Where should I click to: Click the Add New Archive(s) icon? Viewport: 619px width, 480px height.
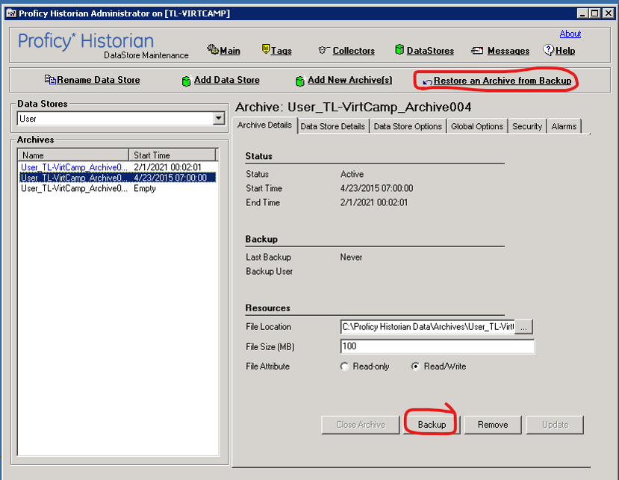pyautogui.click(x=299, y=81)
